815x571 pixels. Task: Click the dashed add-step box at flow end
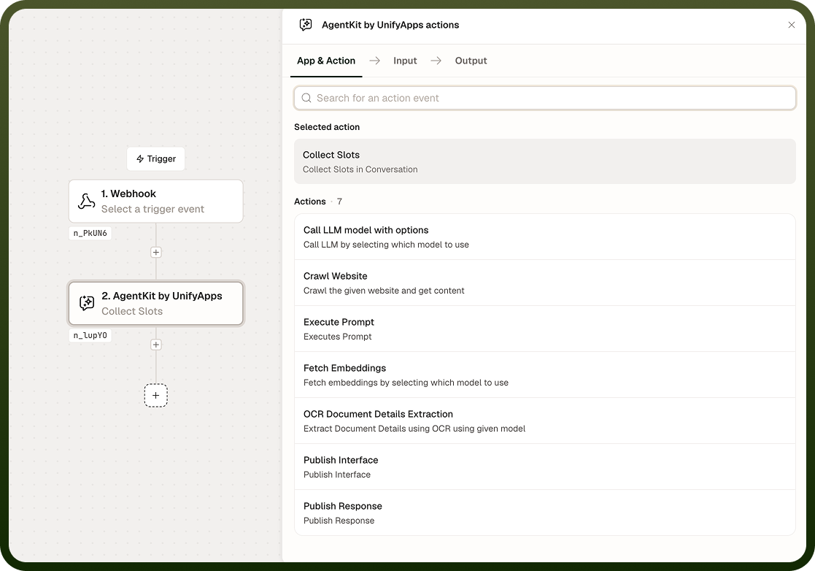155,395
